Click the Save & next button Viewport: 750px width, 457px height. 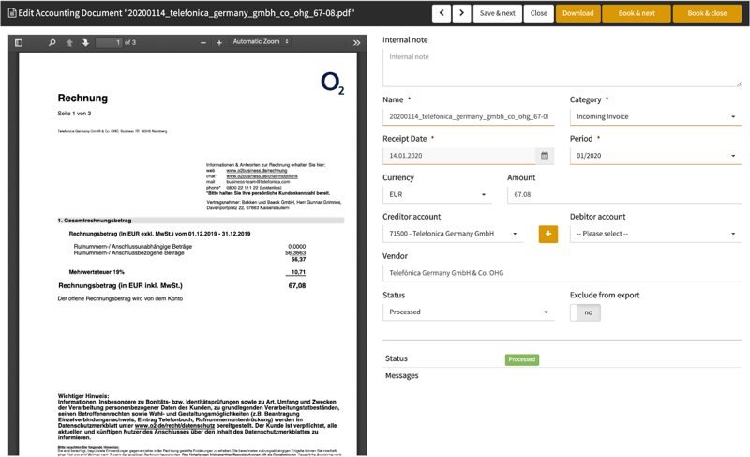498,13
